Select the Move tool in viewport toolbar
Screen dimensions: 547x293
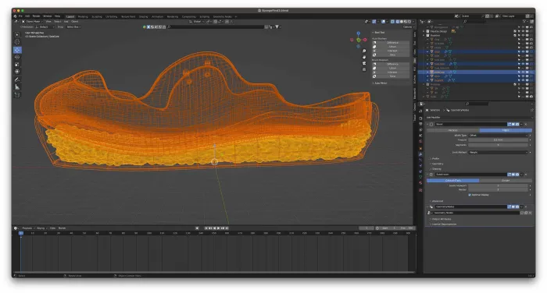[x=17, y=50]
